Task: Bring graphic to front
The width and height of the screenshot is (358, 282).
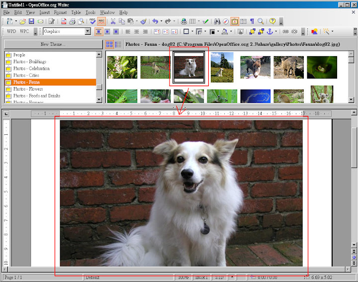Action: click(x=252, y=31)
